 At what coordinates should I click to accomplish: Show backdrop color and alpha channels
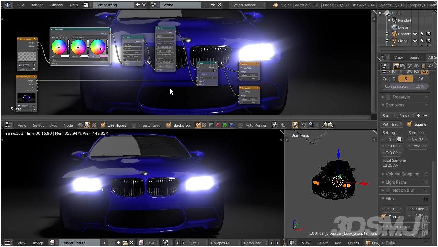(198, 125)
